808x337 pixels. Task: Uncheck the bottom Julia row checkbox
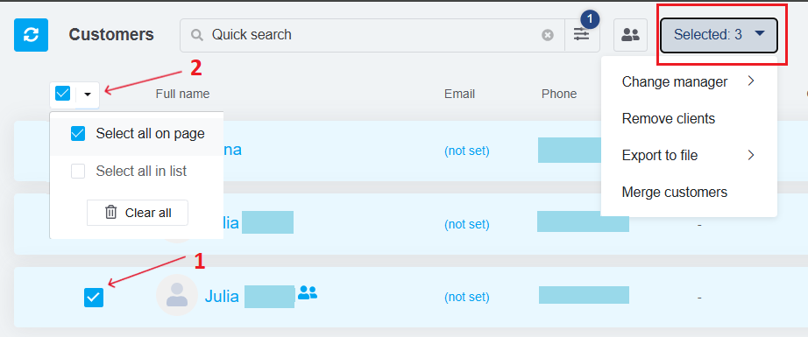94,298
